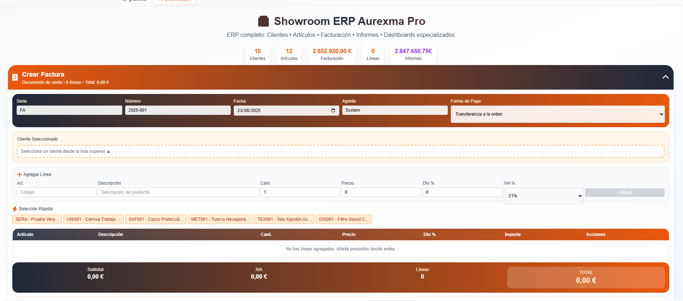Image resolution: width=683 pixels, height=301 pixels.
Task: Select the Facturación stat card
Action: pos(332,55)
